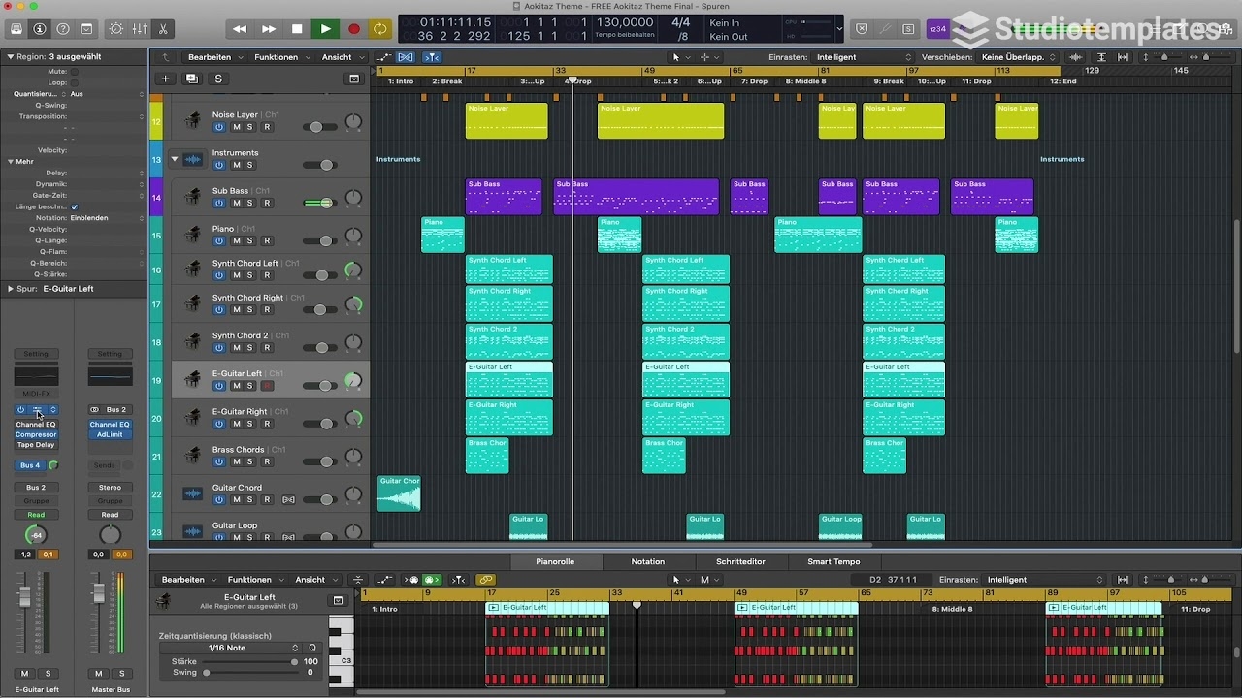
Task: Open the Channel EQ plugin slot
Action: (36, 424)
